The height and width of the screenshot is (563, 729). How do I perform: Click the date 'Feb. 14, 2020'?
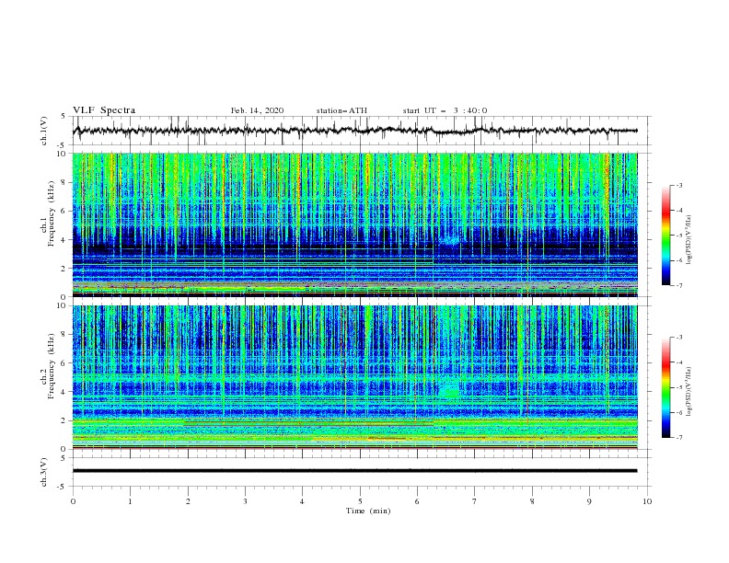coord(257,110)
